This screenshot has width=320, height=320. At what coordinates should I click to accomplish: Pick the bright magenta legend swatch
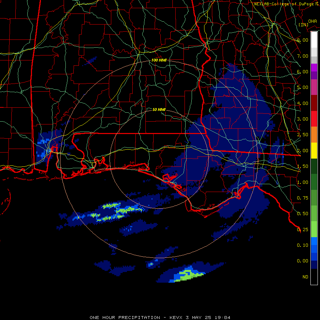tap(314, 68)
